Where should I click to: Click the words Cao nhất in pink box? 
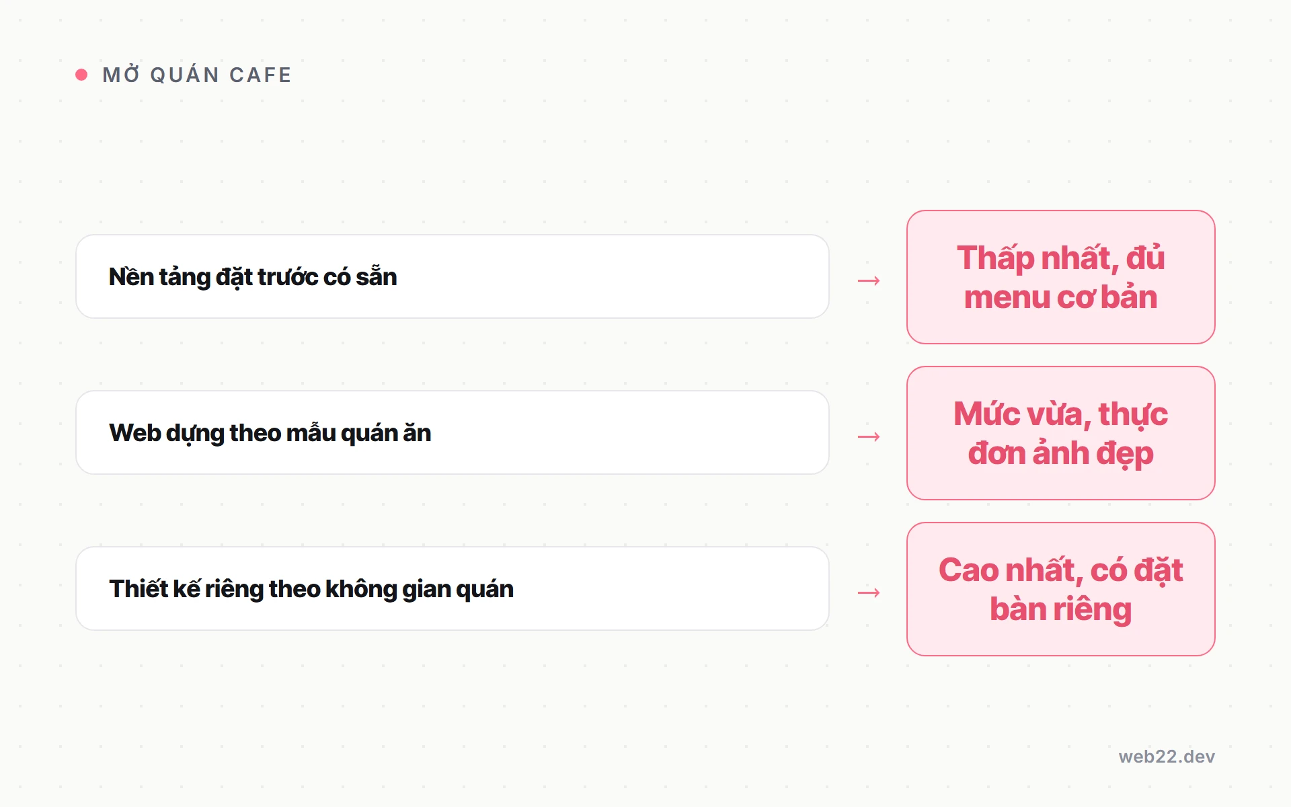pos(1011,570)
